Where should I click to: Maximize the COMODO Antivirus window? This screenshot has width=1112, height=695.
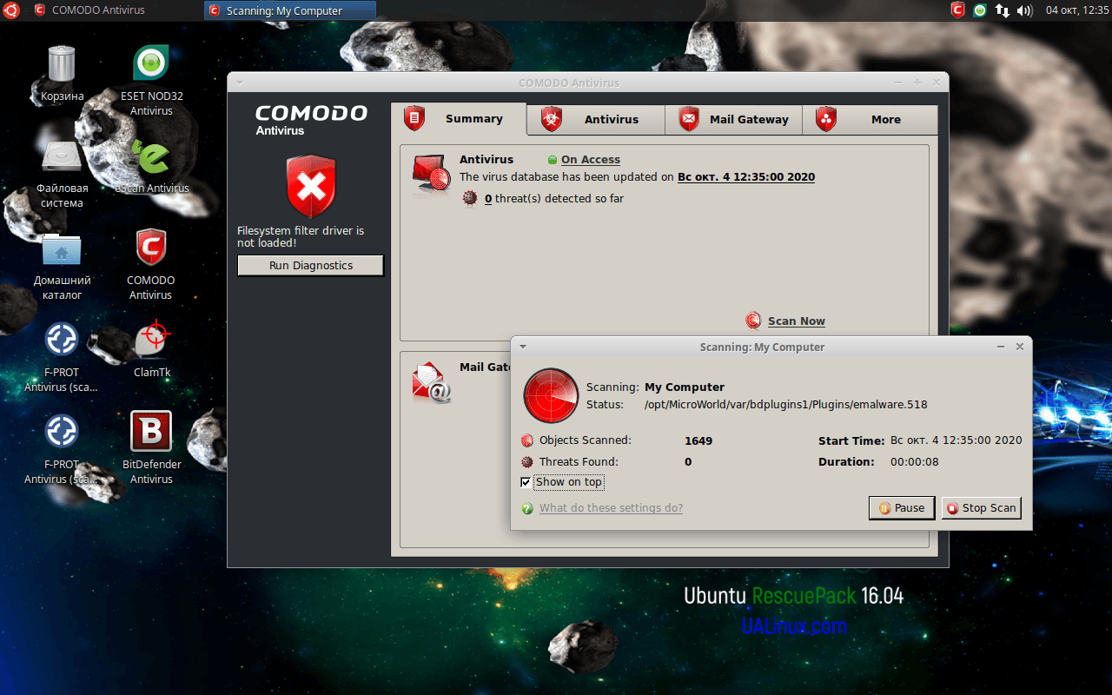pyautogui.click(x=917, y=83)
